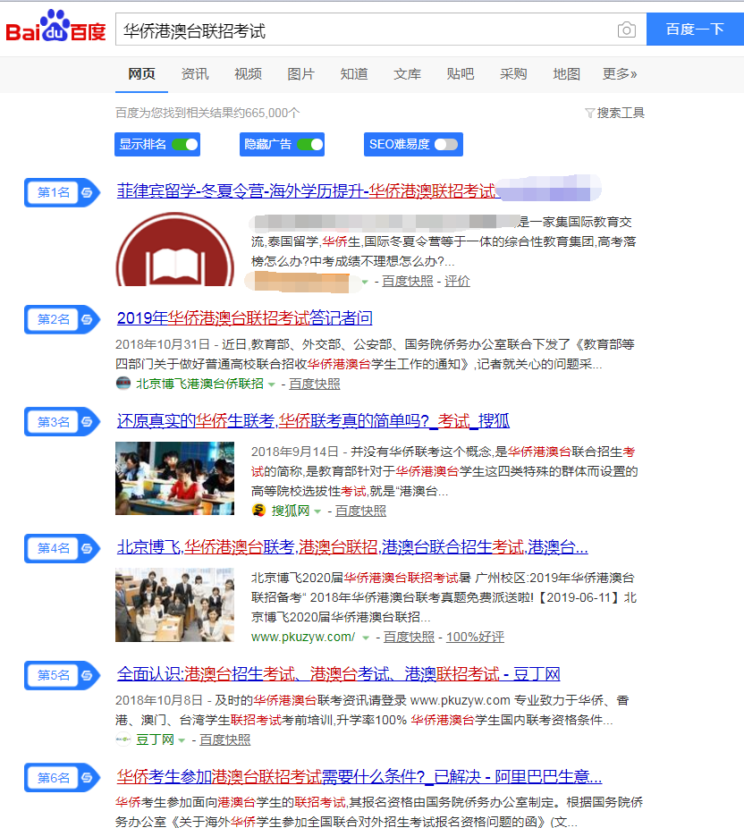Open result 北京博飞,华侨港澳台联考
Viewport: 744px width, 828px height.
click(x=352, y=547)
